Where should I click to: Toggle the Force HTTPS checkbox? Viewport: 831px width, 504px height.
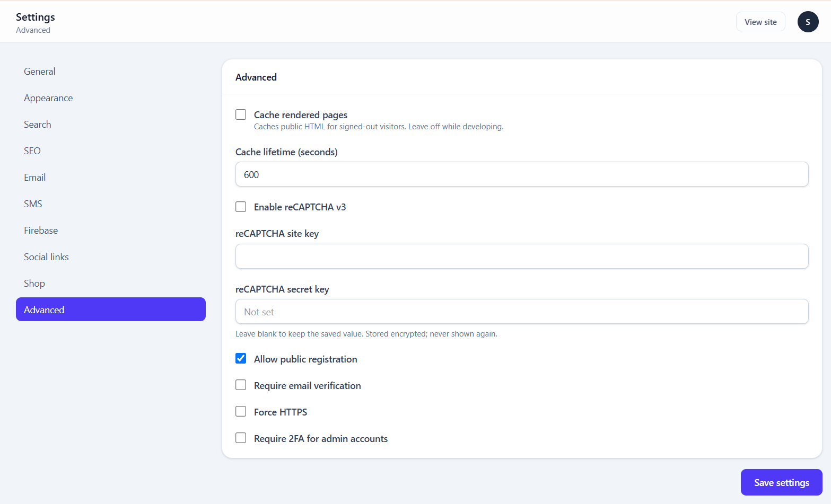coord(241,411)
